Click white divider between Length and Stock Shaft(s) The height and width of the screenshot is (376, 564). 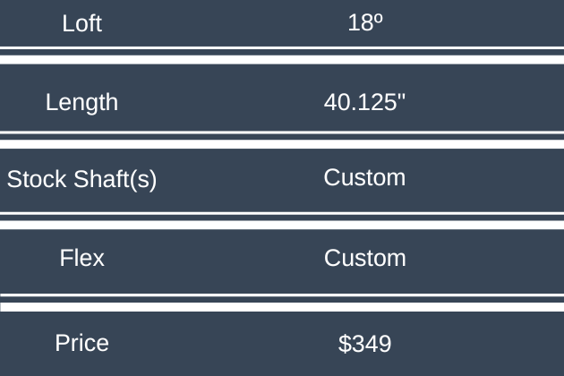click(x=282, y=143)
